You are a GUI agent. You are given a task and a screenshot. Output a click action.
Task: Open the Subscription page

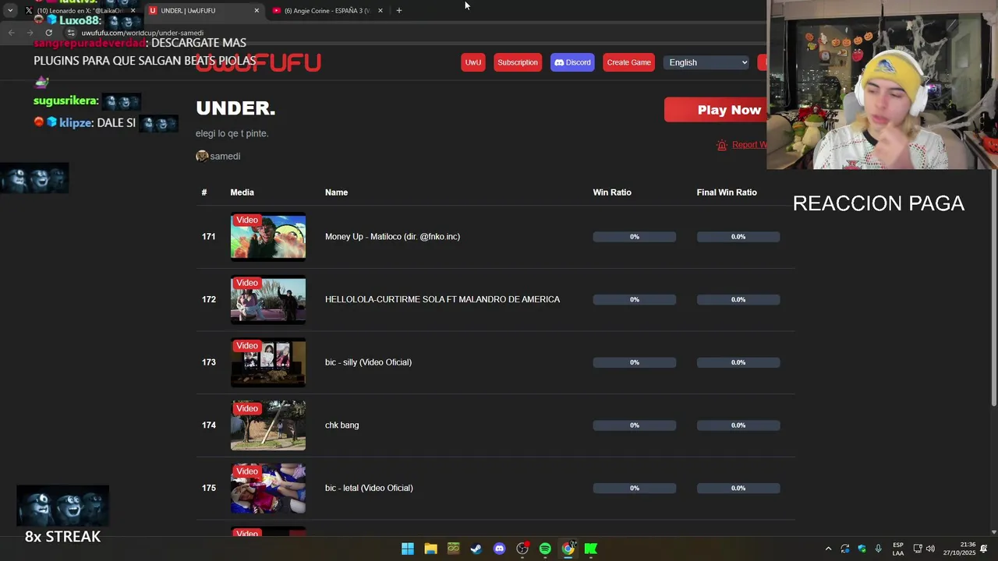coord(518,62)
